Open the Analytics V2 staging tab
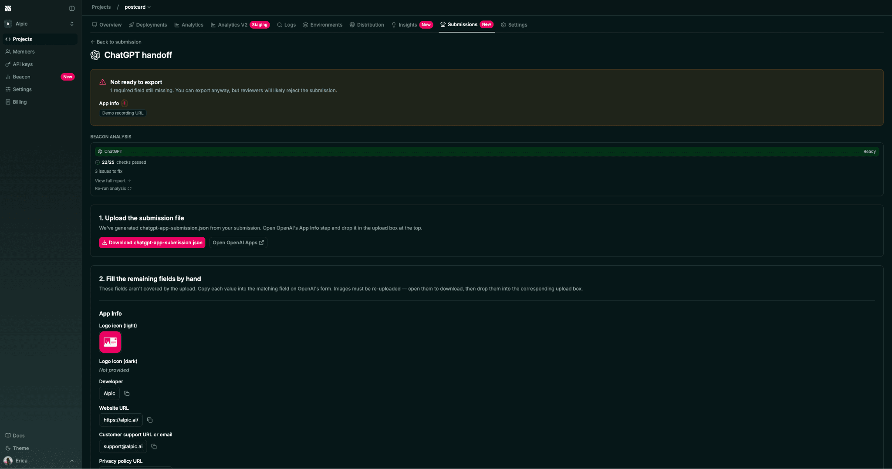892x469 pixels. coord(240,25)
